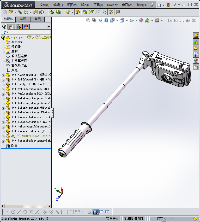Click the View Orientation cube icon
200x222 pixels.
point(112,21)
